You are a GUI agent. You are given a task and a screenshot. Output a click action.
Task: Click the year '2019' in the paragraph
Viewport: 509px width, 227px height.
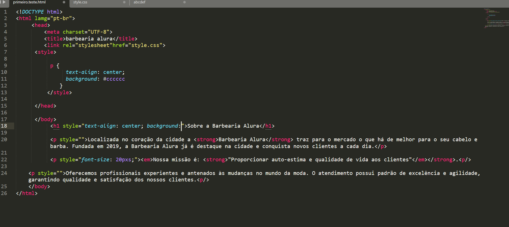click(113, 146)
